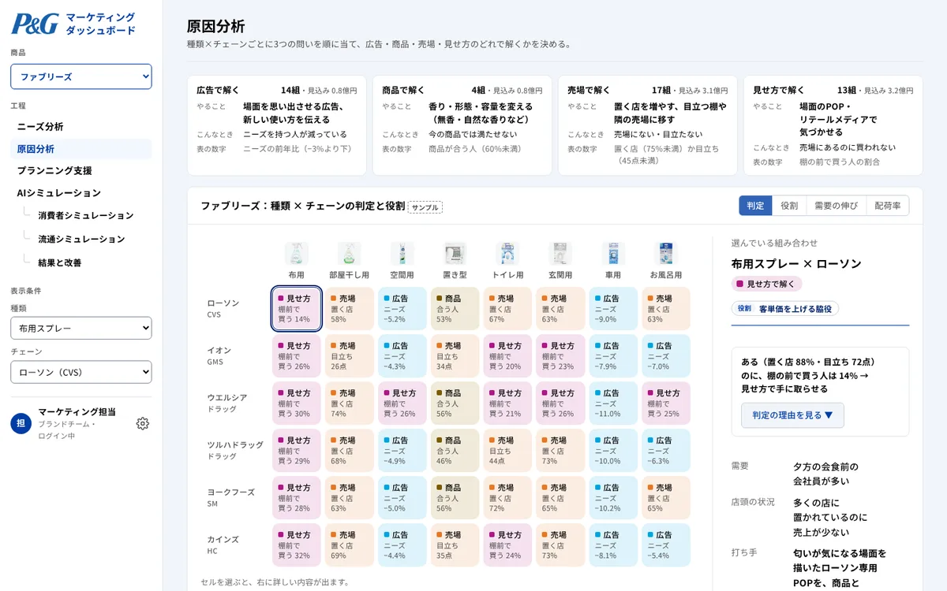Go to ニーズ分析
Viewport: 947px width, 591px height.
coord(81,127)
